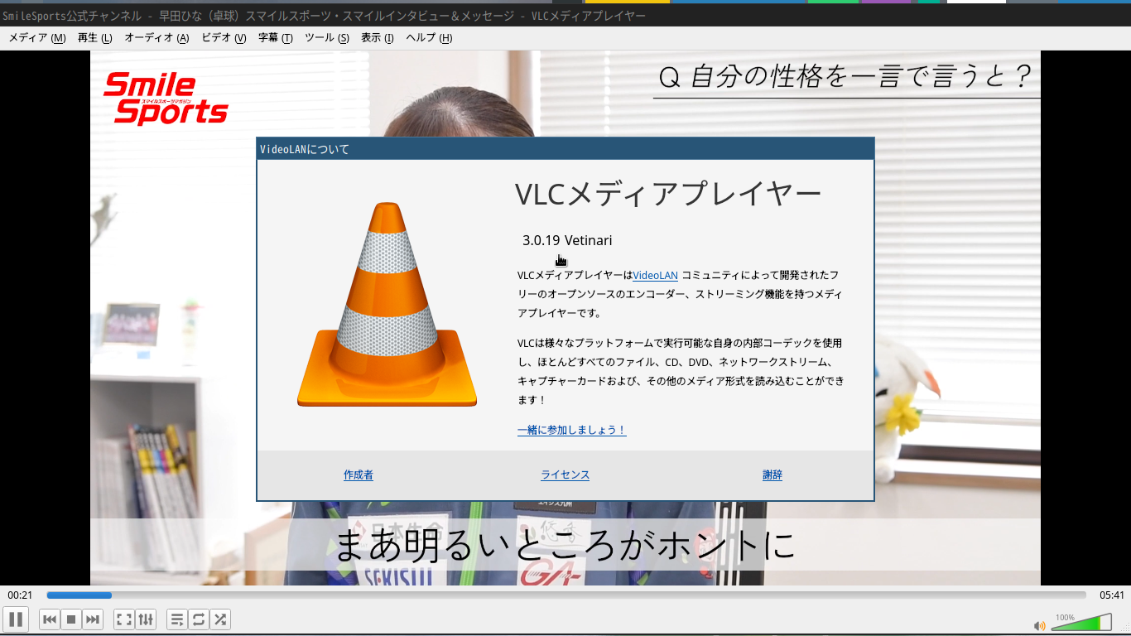Open the ビデオ (V) menu
Screen dimensions: 1131x636
coord(224,37)
